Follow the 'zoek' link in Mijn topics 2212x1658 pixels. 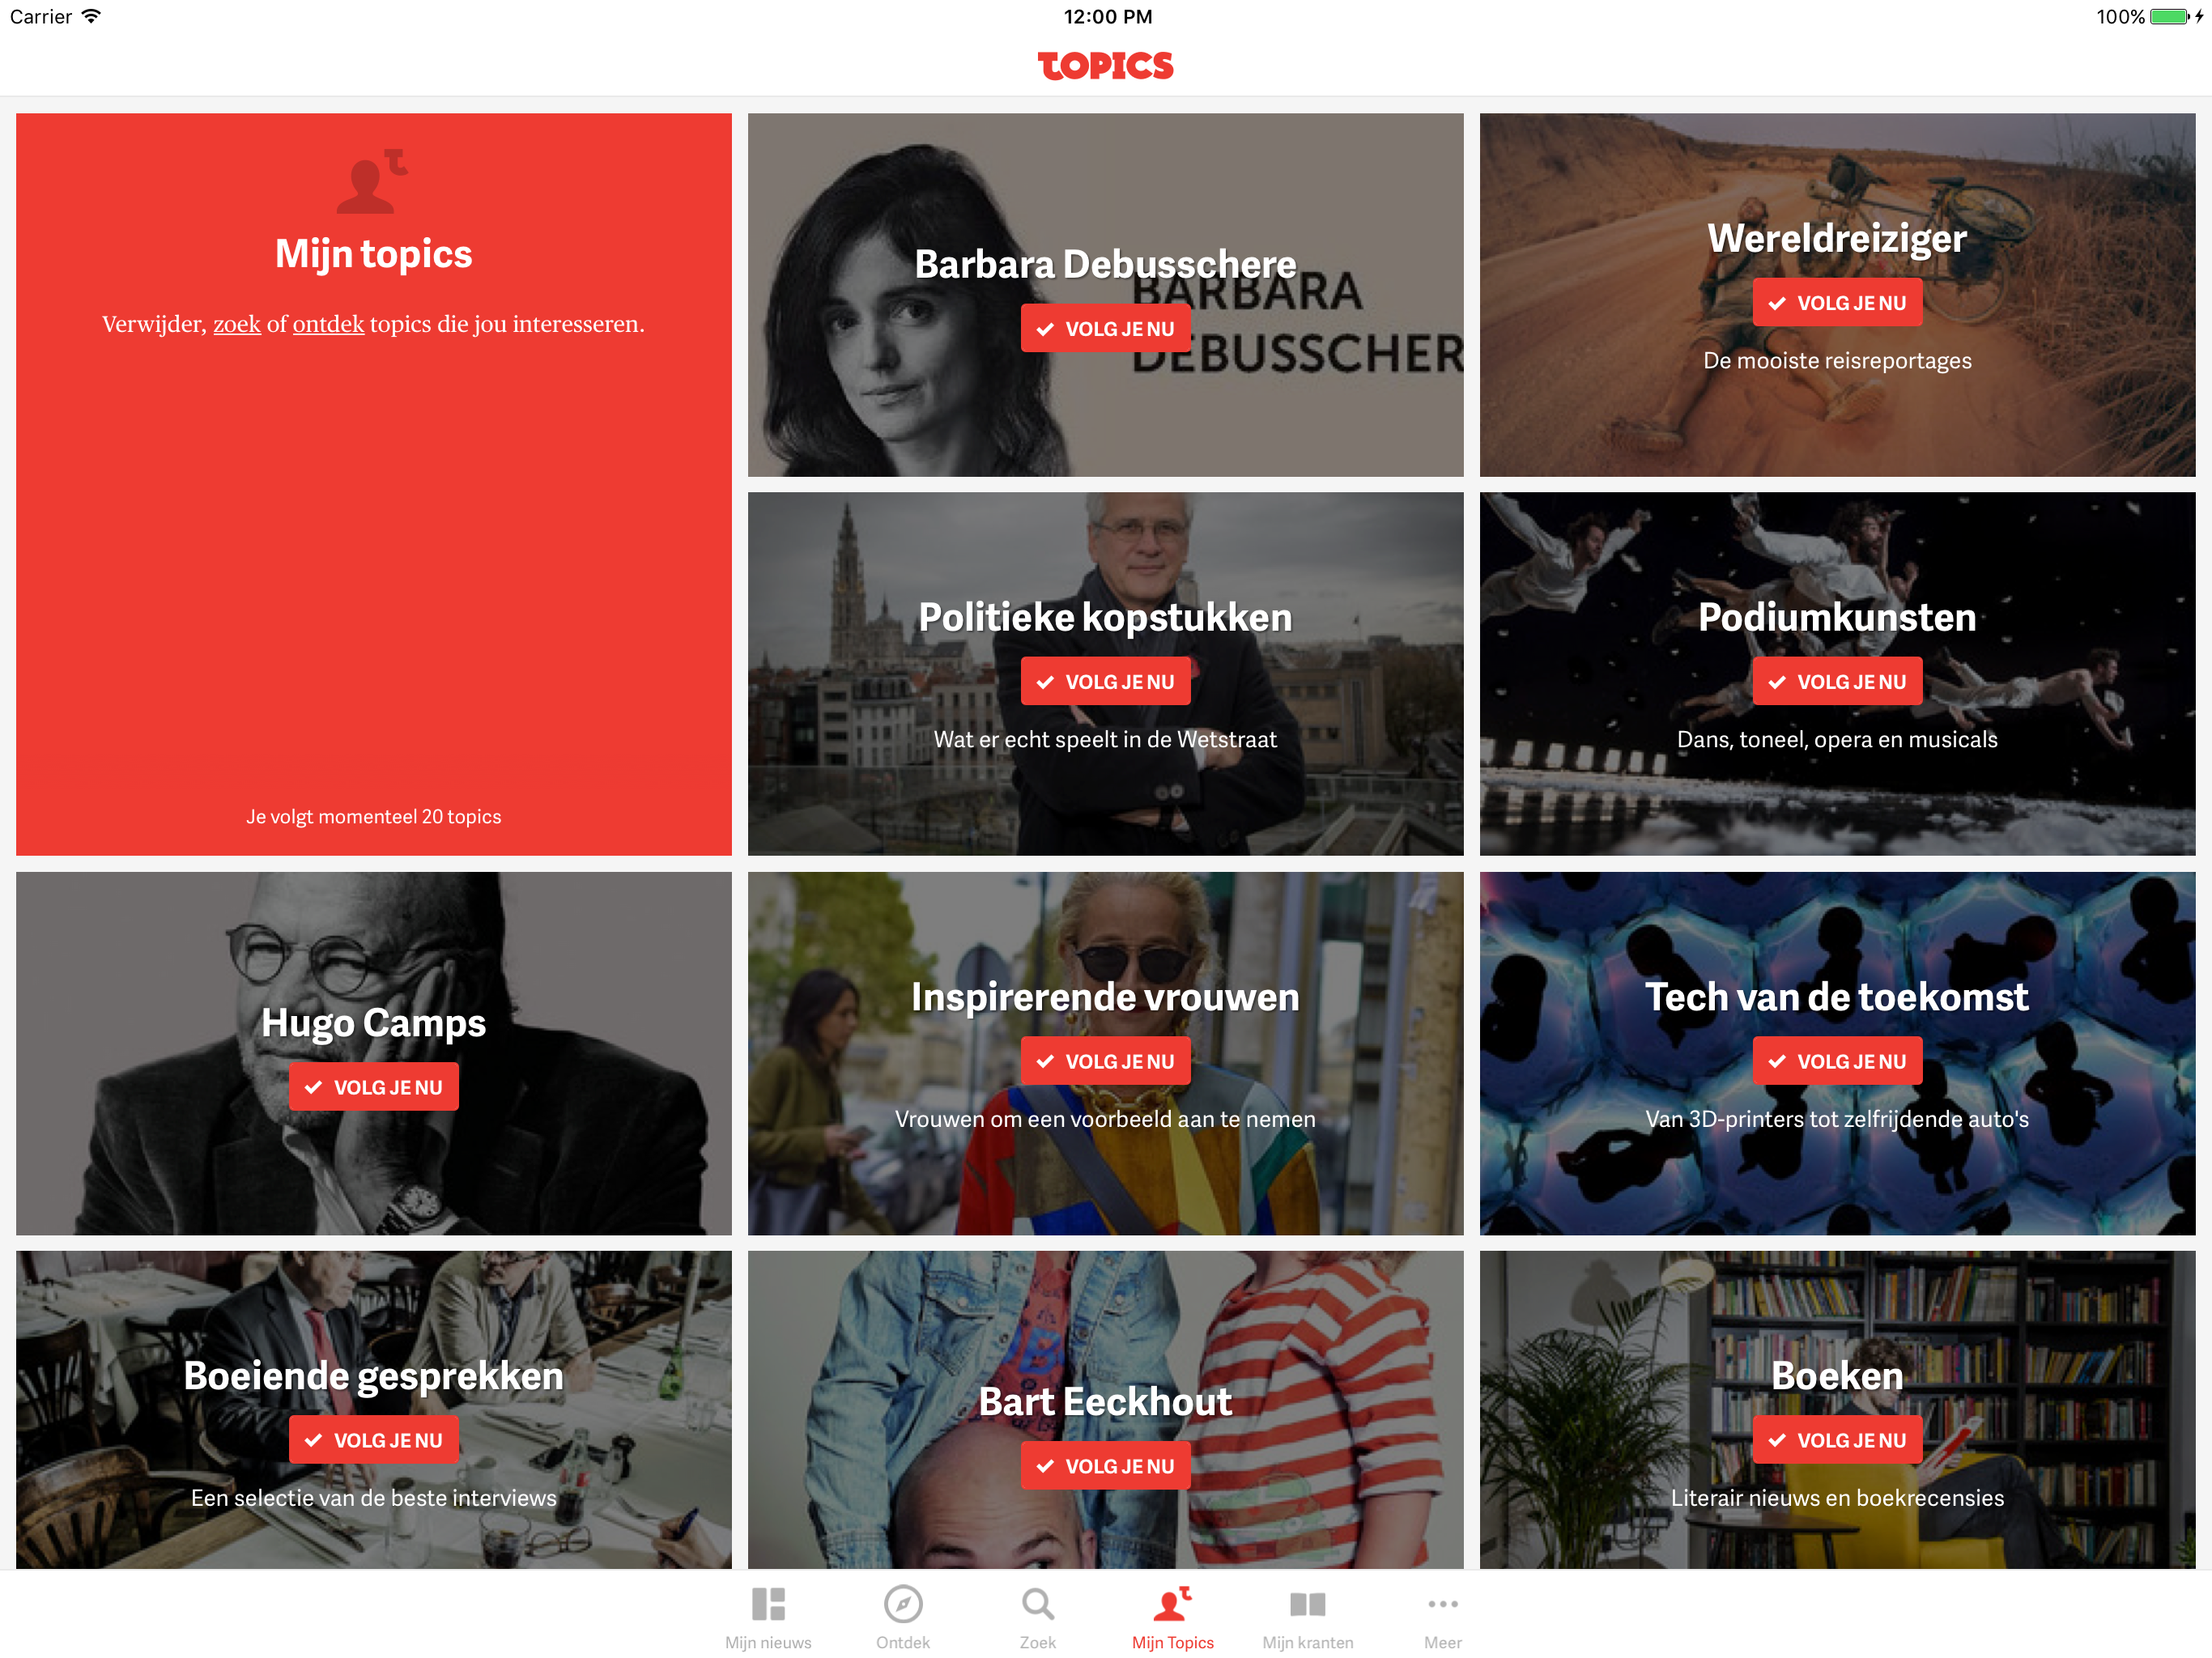(237, 324)
